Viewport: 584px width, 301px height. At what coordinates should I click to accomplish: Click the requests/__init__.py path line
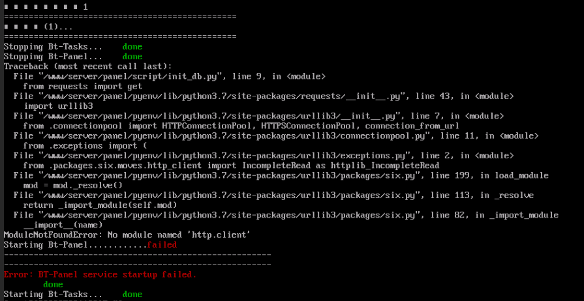(x=264, y=96)
